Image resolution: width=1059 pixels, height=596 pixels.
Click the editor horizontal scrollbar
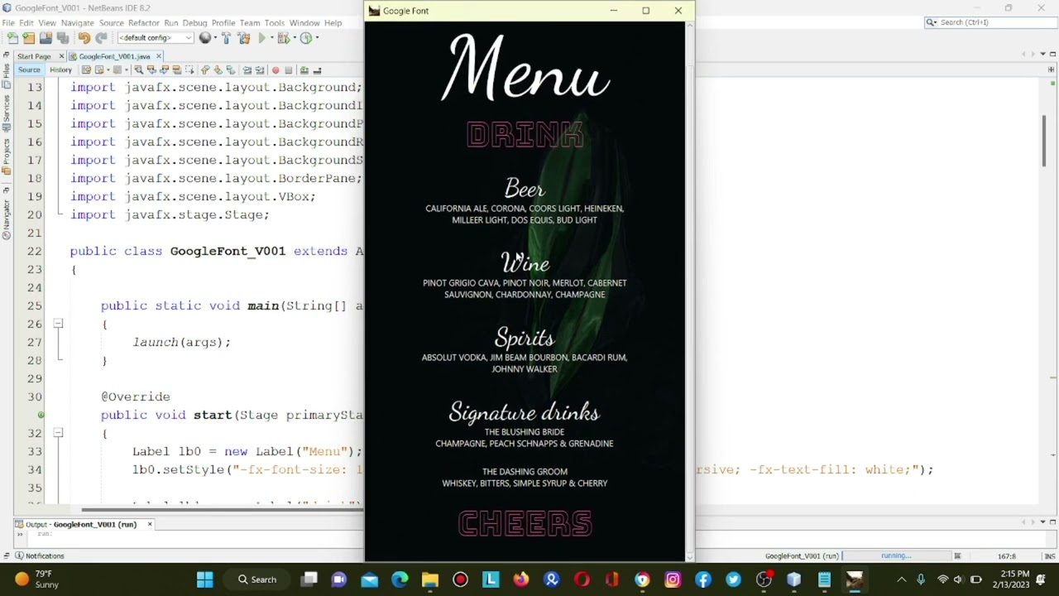(223, 510)
